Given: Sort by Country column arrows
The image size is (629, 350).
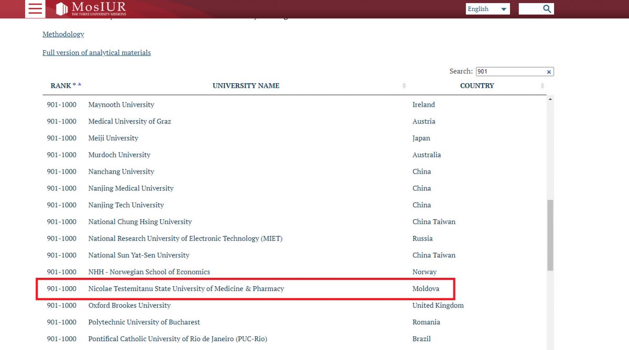Looking at the screenshot, I should [x=543, y=86].
